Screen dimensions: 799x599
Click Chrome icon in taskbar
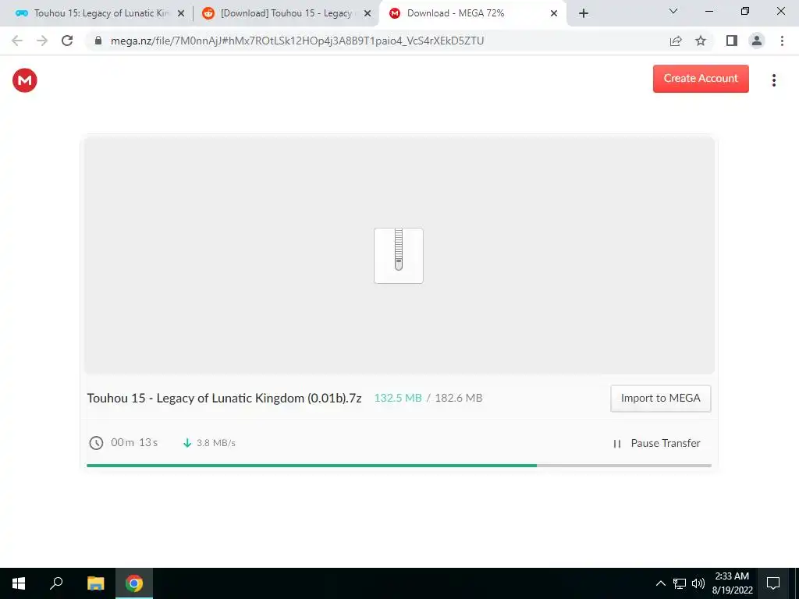pyautogui.click(x=134, y=583)
